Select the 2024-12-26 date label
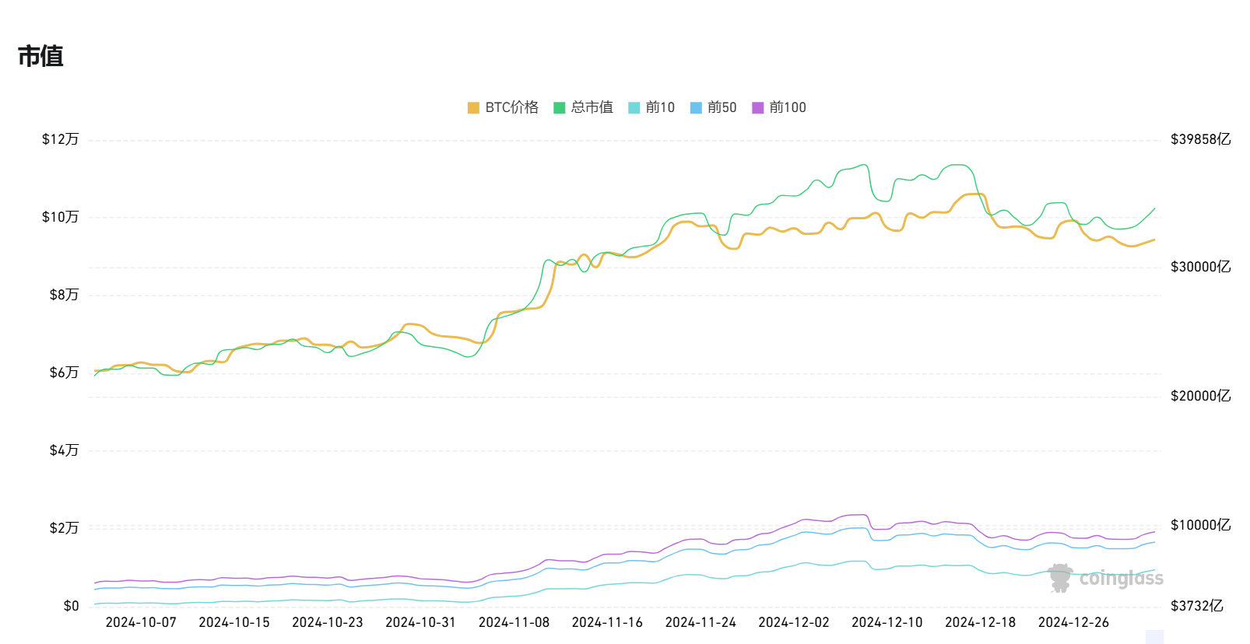The width and height of the screenshot is (1250, 644). coord(1073,622)
